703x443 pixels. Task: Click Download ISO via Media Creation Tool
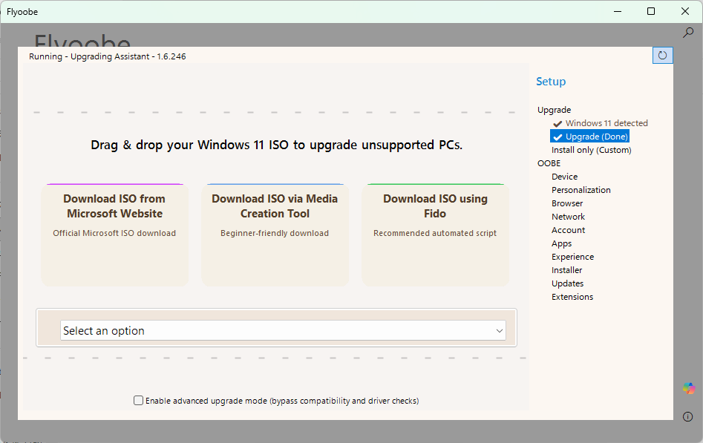[x=275, y=234]
